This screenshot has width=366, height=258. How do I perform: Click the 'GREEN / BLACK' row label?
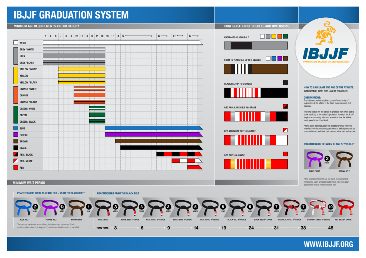[28, 122]
